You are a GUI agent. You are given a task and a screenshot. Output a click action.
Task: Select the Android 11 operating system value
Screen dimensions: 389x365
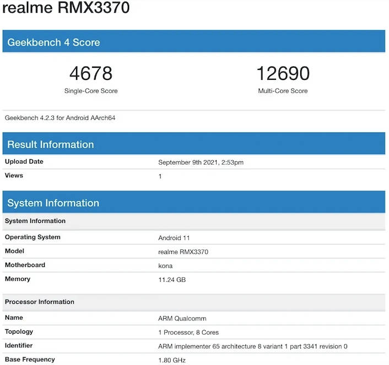click(x=174, y=238)
